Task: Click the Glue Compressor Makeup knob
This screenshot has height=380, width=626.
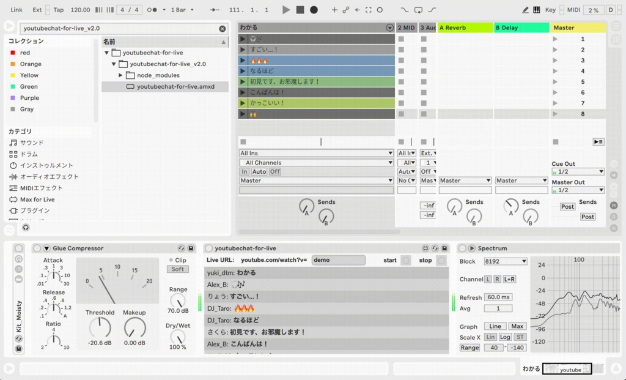Action: click(x=134, y=327)
